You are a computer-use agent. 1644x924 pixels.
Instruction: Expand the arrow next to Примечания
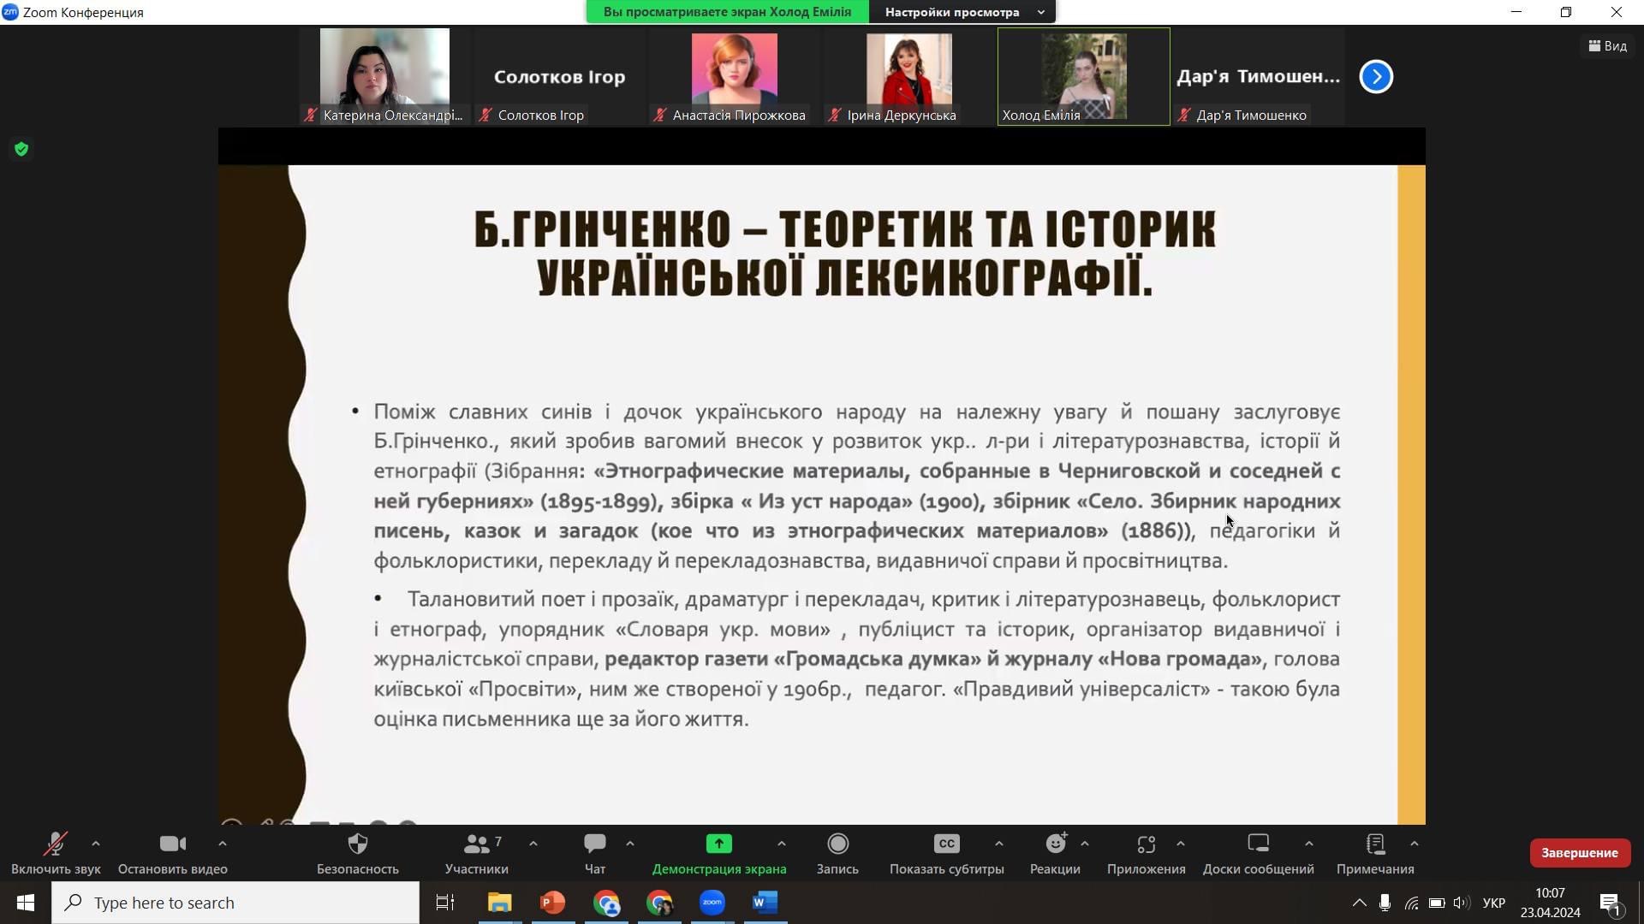(1415, 844)
